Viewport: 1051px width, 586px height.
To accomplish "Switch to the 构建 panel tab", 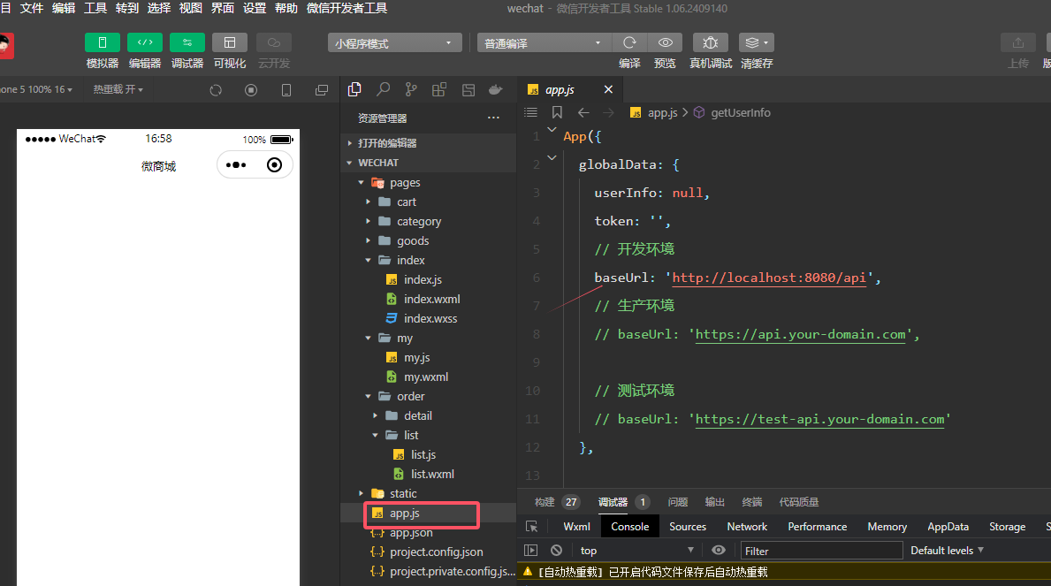I will click(545, 502).
